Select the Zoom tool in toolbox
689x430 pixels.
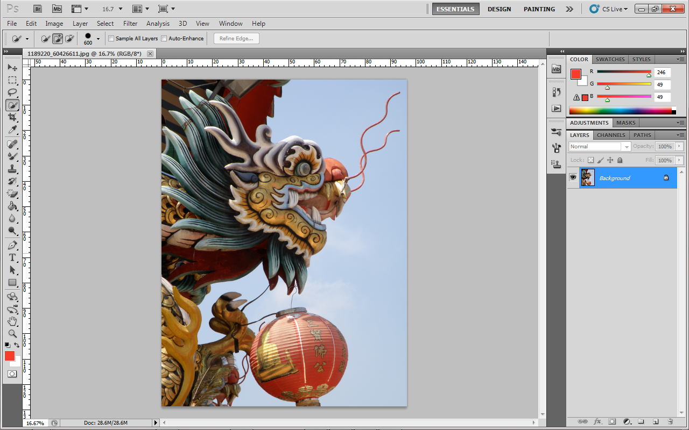tap(12, 333)
